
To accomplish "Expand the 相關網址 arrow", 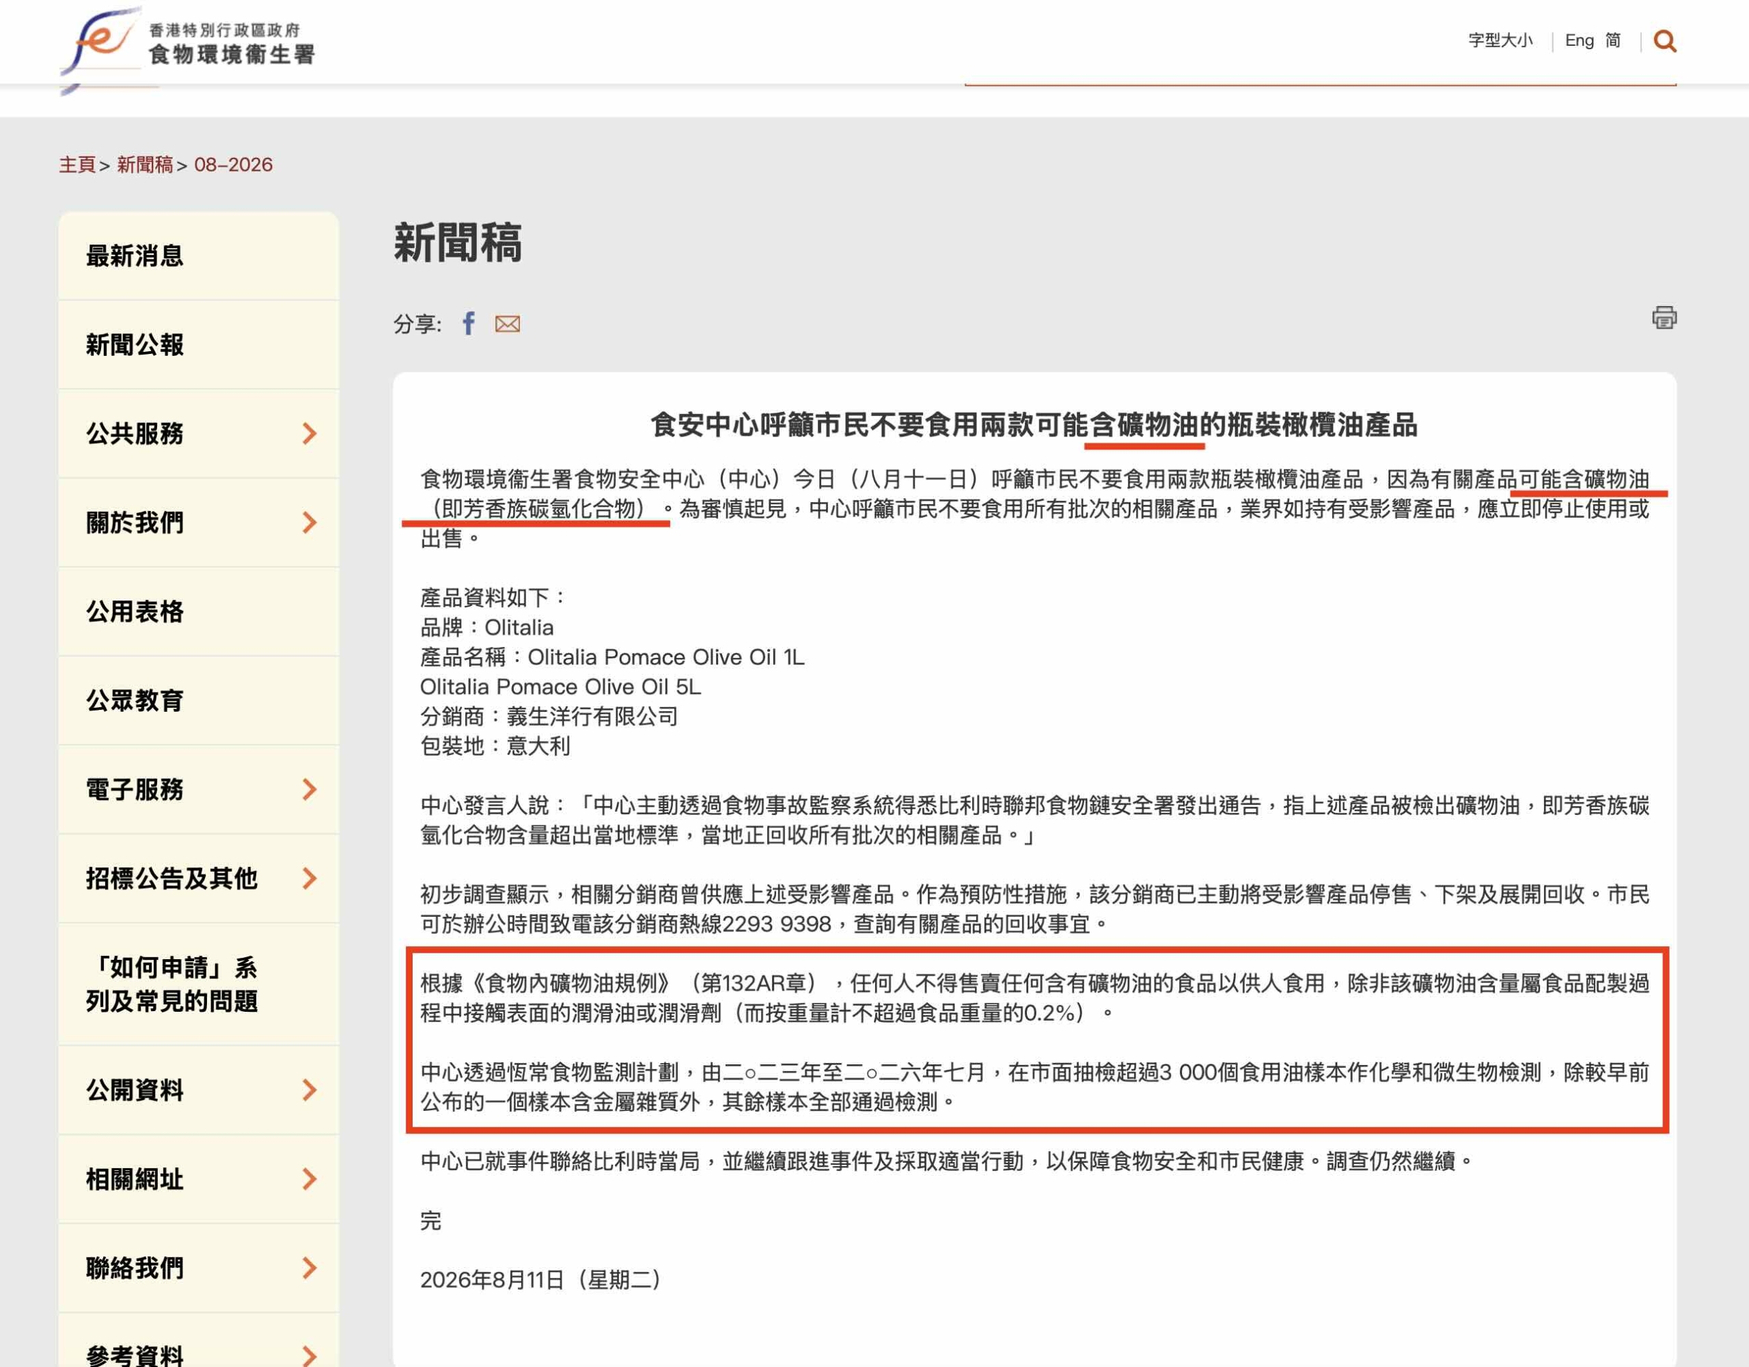I will click(x=309, y=1179).
